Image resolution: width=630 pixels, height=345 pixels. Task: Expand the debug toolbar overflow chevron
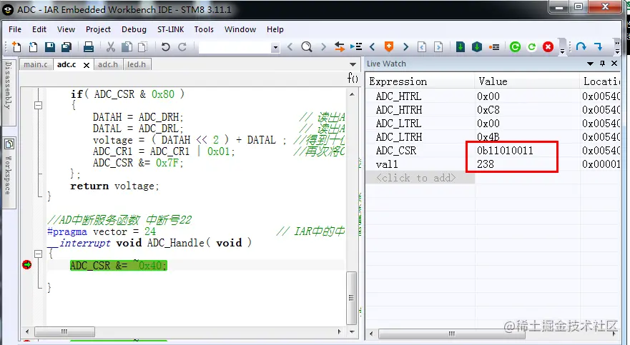click(618, 47)
